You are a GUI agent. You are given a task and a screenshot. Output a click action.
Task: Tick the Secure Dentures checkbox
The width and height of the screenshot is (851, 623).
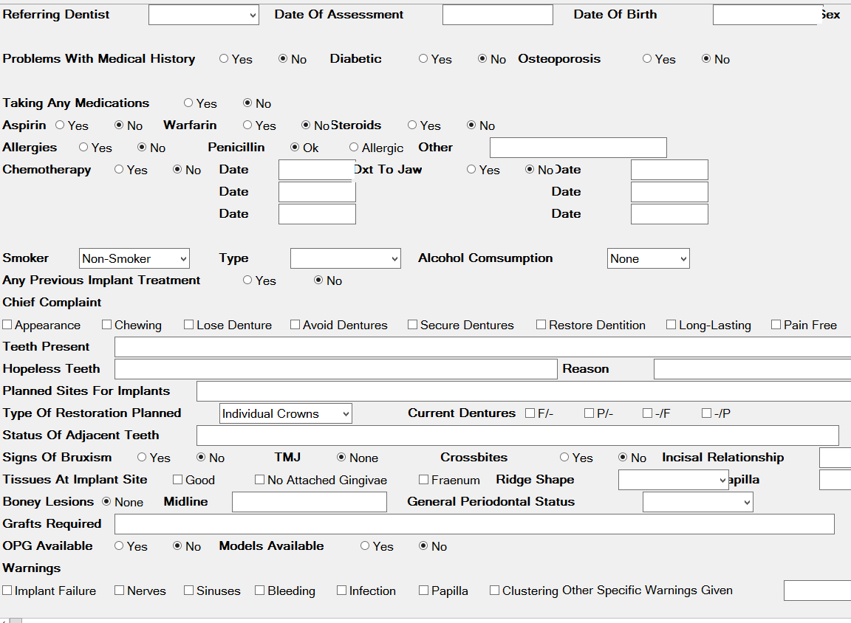point(413,325)
